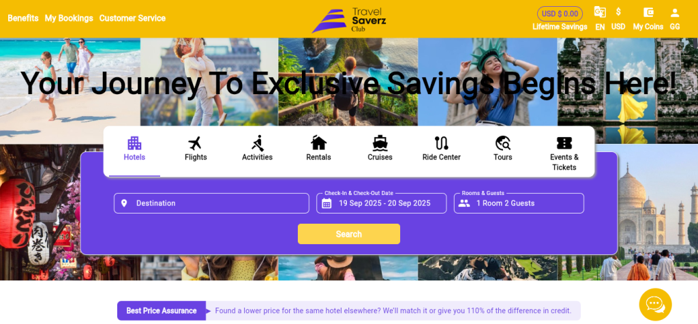Viewport: 698px width, 324px height.
Task: Open the Benefits menu item
Action: 23,18
